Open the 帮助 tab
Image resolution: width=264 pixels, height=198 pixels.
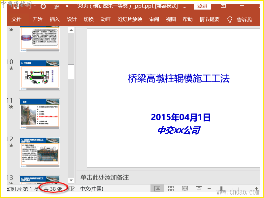187,19
